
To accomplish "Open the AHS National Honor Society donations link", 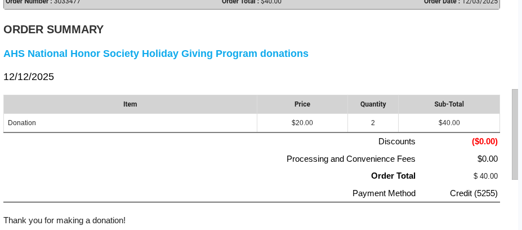I will tap(156, 54).
